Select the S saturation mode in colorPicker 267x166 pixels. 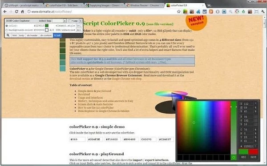pyautogui.click(x=241, y=107)
